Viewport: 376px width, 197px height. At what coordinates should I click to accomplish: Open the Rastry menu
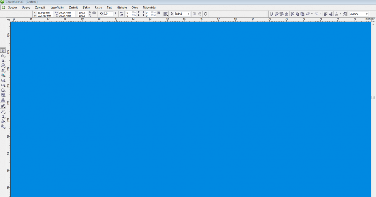click(x=98, y=8)
